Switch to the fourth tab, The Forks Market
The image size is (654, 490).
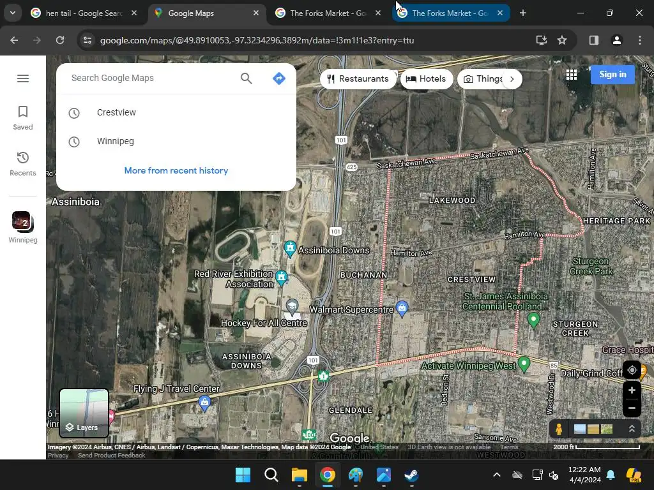(x=450, y=13)
